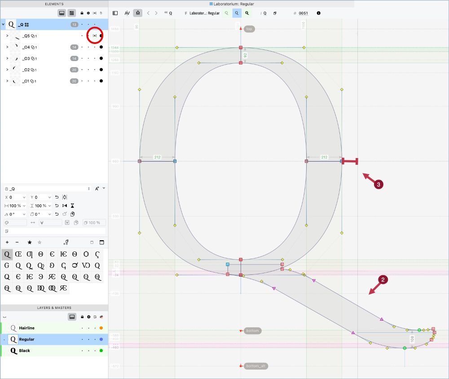Click the metrics bounds icon in Elements header
The image size is (449, 379).
(x=94, y=13)
